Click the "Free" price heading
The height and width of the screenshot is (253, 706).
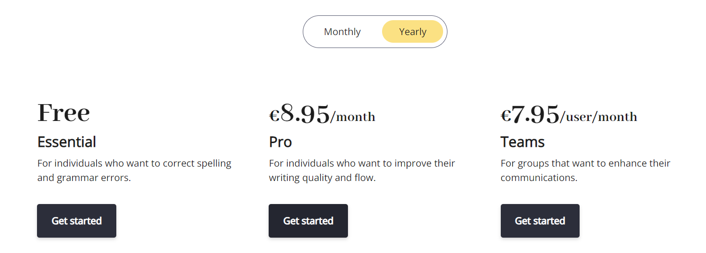(63, 113)
